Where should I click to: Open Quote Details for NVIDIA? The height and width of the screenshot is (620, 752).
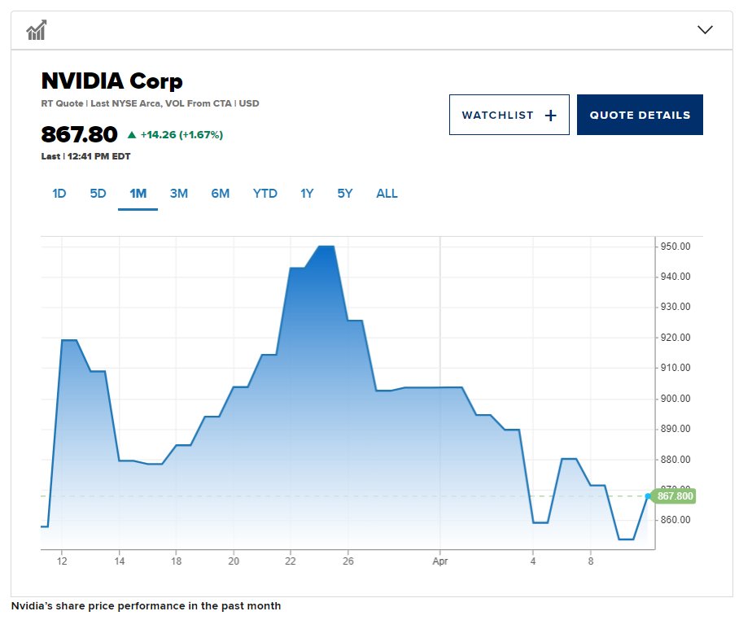(640, 115)
